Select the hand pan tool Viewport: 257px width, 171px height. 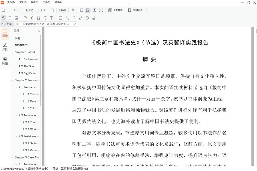[3, 18]
